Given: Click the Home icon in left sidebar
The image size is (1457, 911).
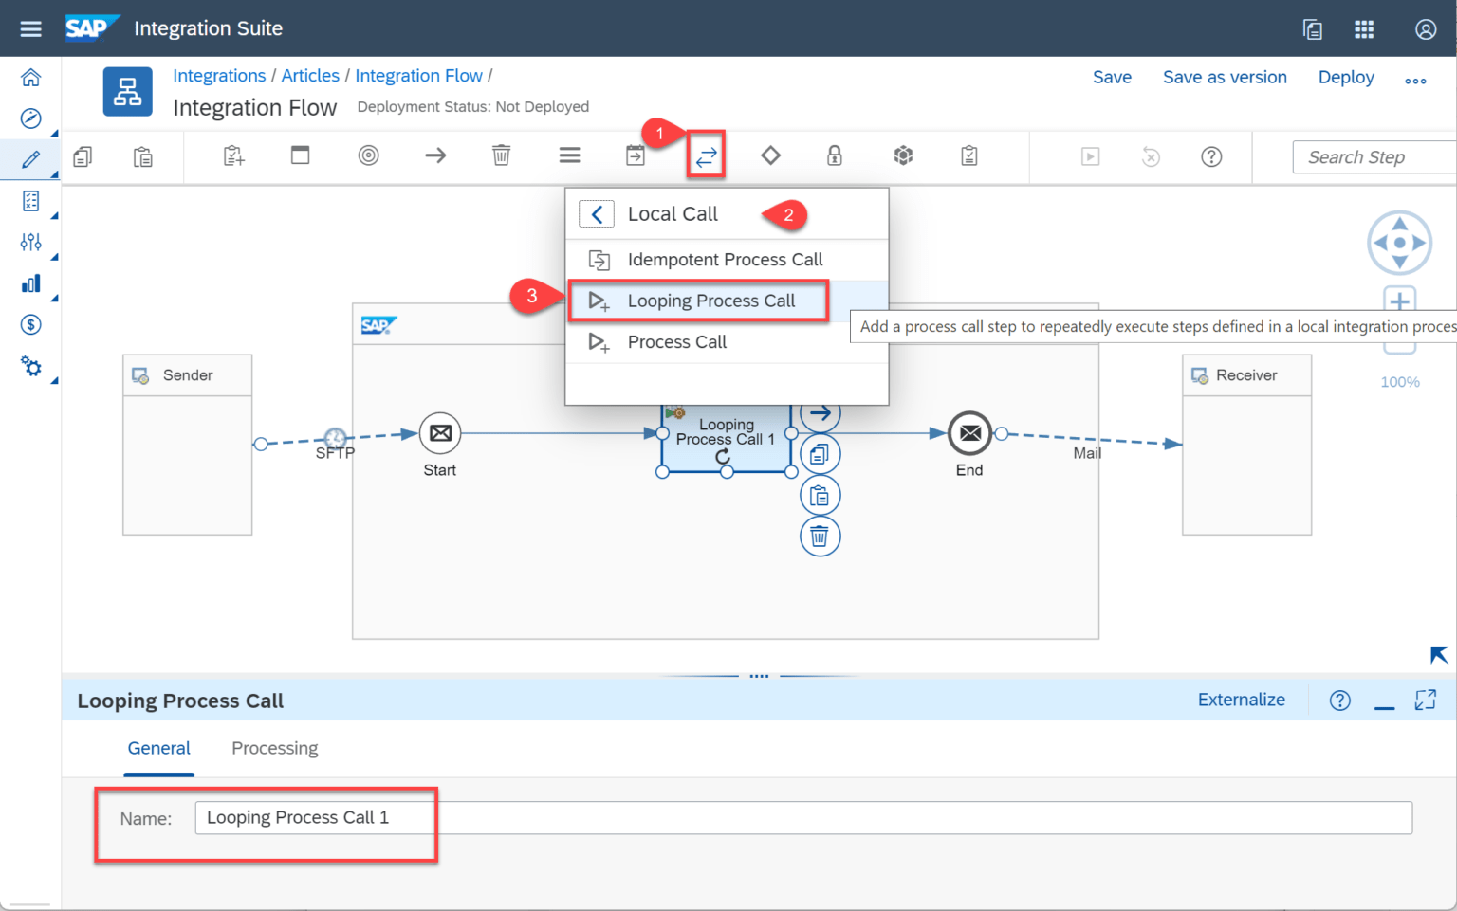Looking at the screenshot, I should [x=30, y=78].
